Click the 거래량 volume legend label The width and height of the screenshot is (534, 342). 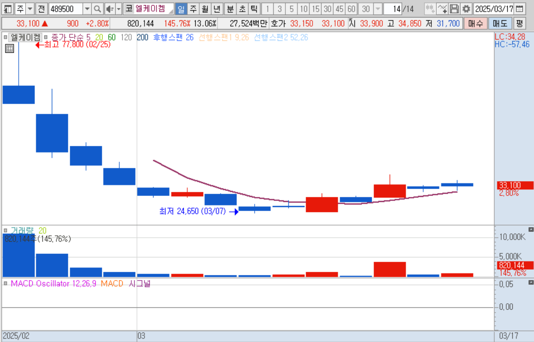(x=22, y=231)
